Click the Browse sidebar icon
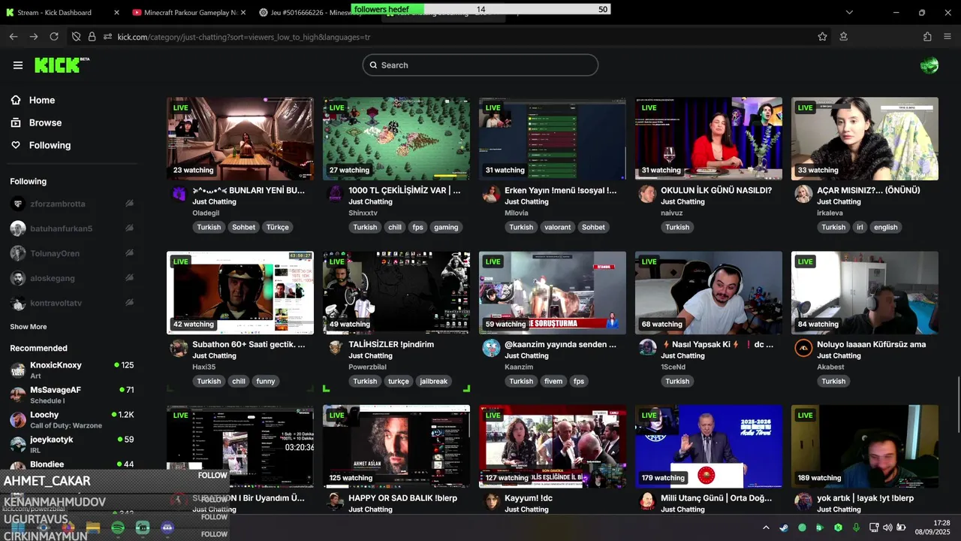Screen dimensions: 961x541 (16, 122)
